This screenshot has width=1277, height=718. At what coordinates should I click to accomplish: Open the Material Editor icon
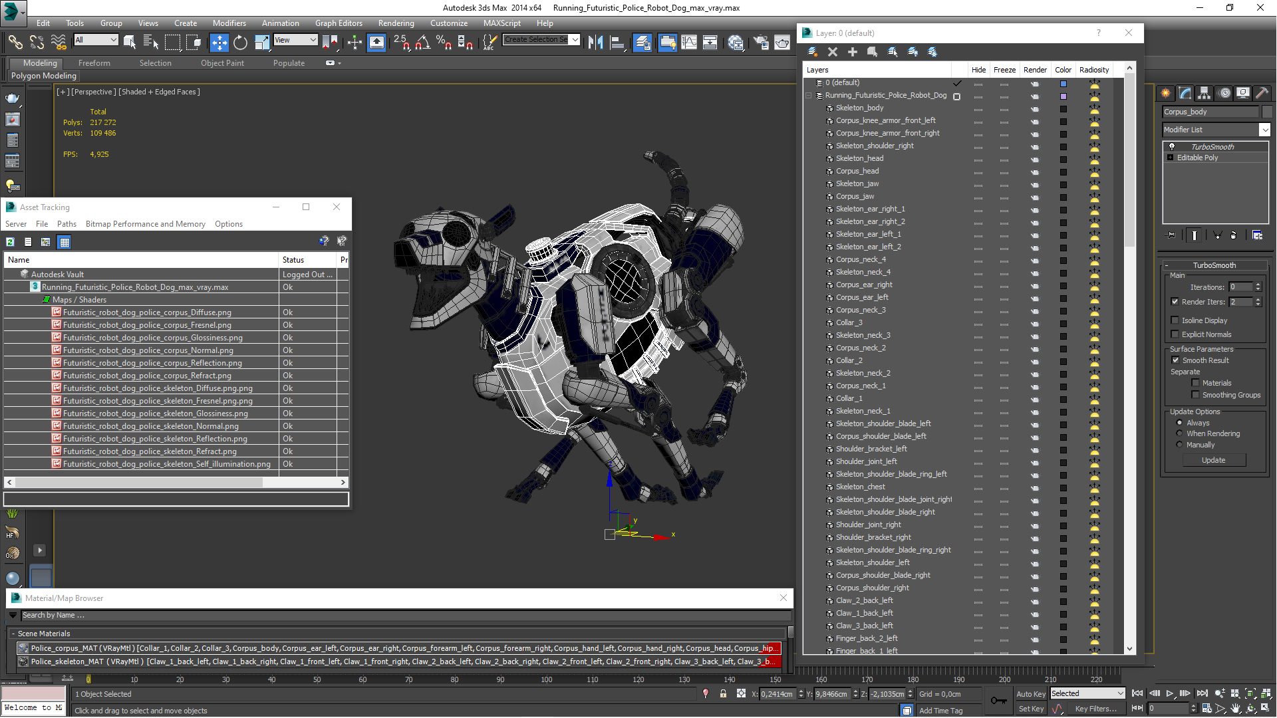[x=736, y=43]
